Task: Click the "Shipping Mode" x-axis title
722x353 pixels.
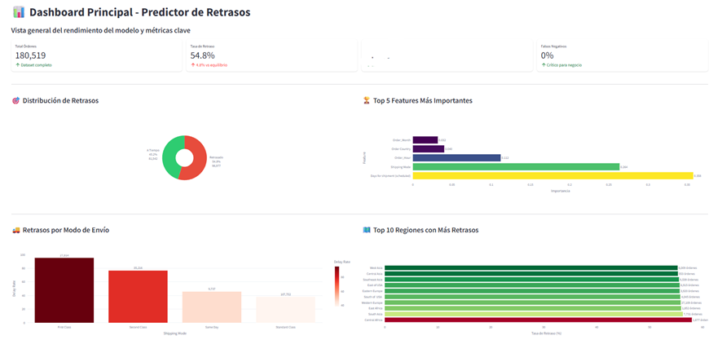Action: [174, 333]
